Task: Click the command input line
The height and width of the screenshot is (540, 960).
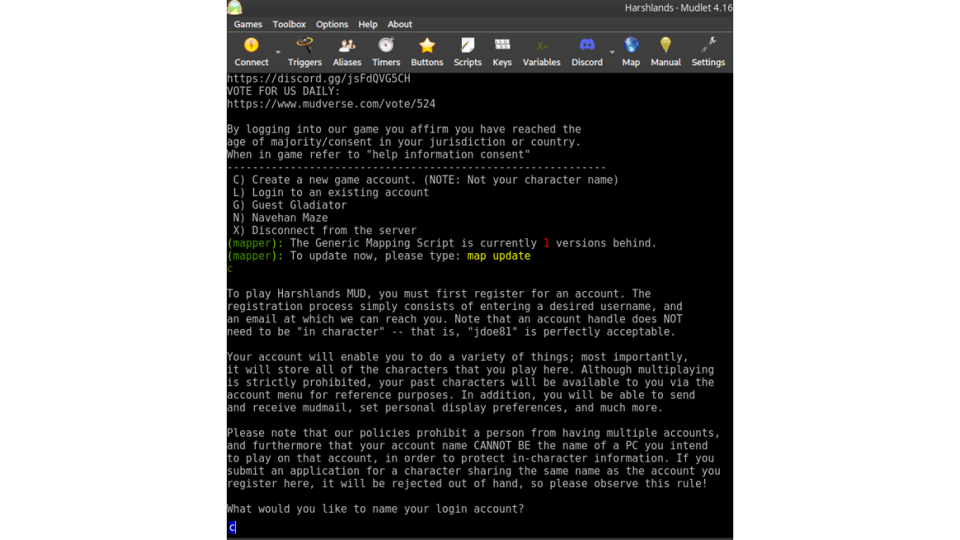Action: point(479,527)
